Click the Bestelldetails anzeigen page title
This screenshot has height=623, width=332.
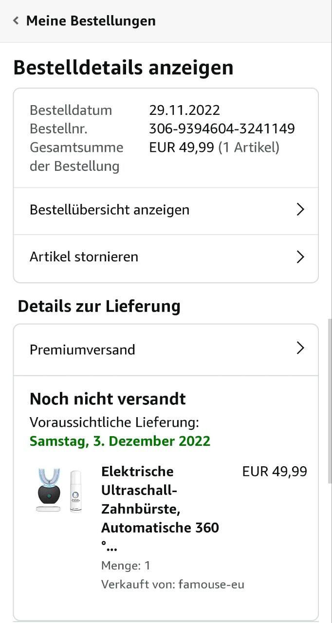pos(123,68)
